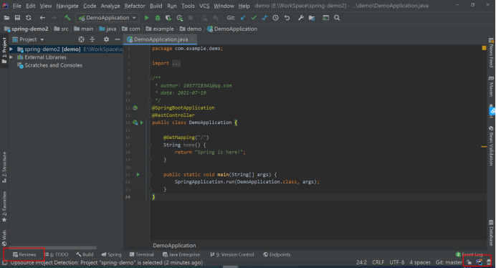Image resolution: width=496 pixels, height=268 pixels.
Task: Click the Run Anything terminal-window icon
Action: [x=326, y=18]
